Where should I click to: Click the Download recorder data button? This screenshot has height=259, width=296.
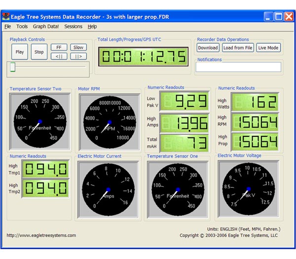(x=208, y=48)
